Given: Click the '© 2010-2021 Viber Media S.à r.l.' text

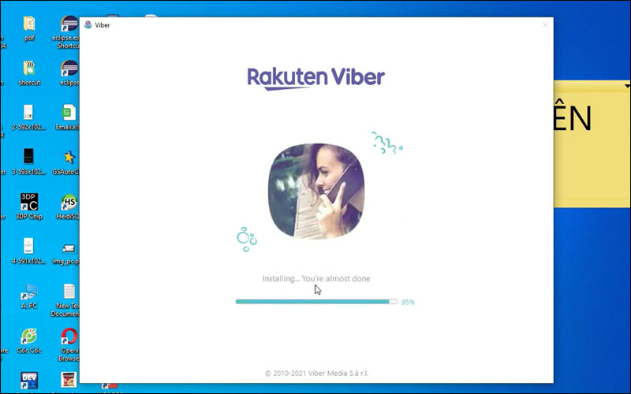Looking at the screenshot, I should [x=317, y=373].
